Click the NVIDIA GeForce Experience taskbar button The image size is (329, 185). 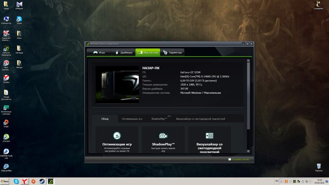coord(51,181)
